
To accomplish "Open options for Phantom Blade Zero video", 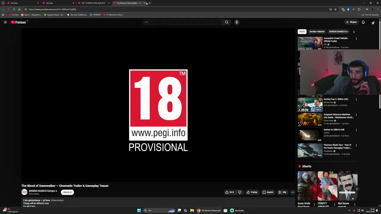I will click(x=356, y=145).
